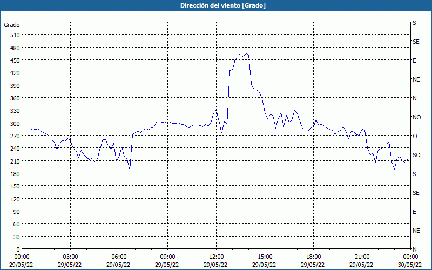
Task: Select the 330 y-axis value
Action: [x=15, y=111]
